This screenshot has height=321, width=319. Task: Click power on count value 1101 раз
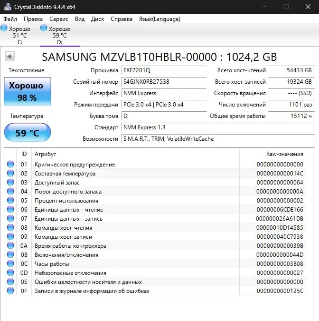[x=291, y=105]
